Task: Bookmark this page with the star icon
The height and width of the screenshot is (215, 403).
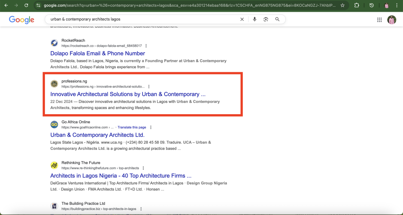Action: click(x=342, y=5)
